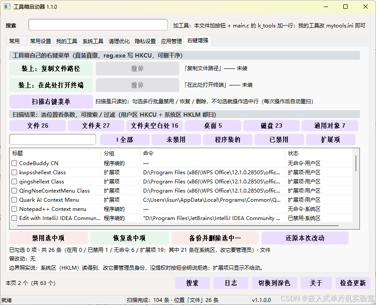Click the 标题 column header
Screen dimensions: 376x305
pos(56,153)
